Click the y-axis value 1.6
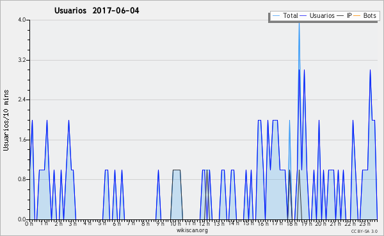The image size is (384, 236). [22, 140]
